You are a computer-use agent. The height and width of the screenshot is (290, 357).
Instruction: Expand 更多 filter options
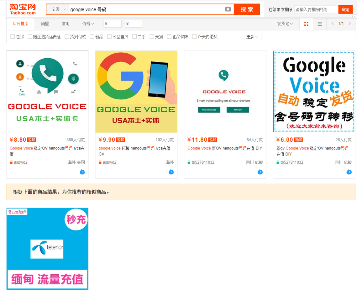[252, 37]
